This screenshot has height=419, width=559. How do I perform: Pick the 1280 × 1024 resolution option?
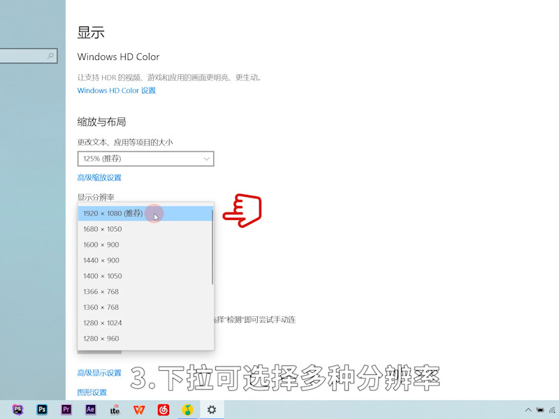(x=103, y=323)
